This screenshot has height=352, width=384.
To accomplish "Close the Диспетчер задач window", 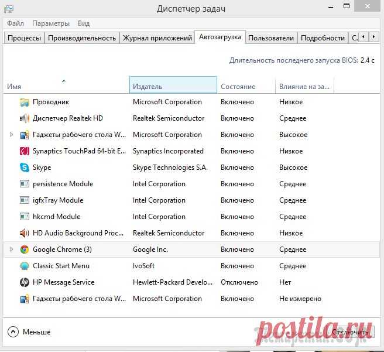I will click(368, 6).
